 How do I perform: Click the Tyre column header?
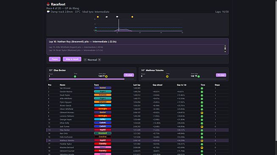(x=203, y=85)
